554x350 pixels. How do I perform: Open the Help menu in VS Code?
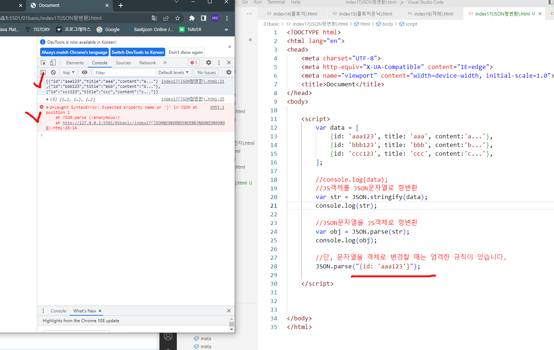click(296, 2)
